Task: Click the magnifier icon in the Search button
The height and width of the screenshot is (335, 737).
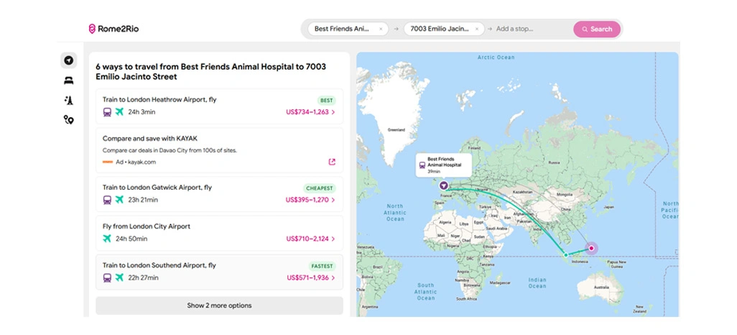Action: pos(585,29)
